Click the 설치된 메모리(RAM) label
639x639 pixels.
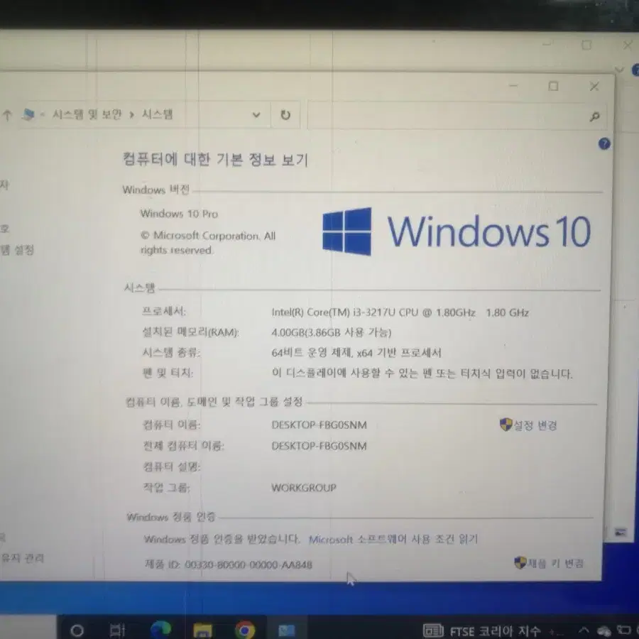[x=190, y=332]
